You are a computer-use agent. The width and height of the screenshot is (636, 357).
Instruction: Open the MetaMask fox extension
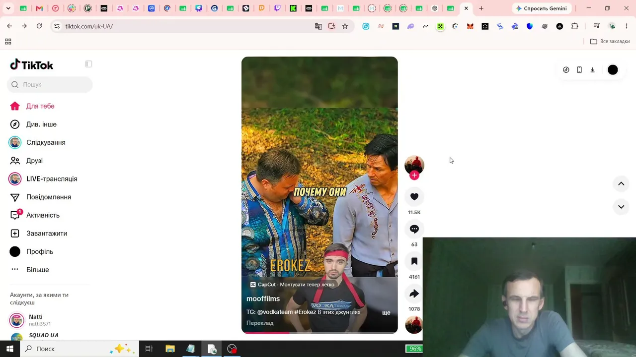click(x=470, y=26)
